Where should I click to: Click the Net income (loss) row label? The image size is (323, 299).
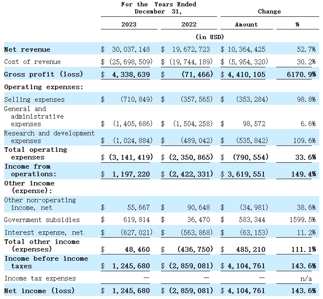[39, 291]
